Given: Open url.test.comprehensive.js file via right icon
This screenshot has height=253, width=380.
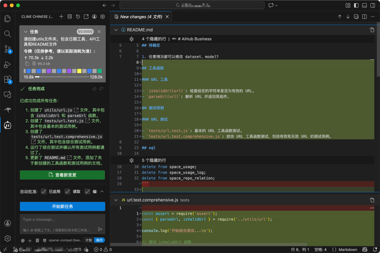Looking at the screenshot, I should 372,200.
